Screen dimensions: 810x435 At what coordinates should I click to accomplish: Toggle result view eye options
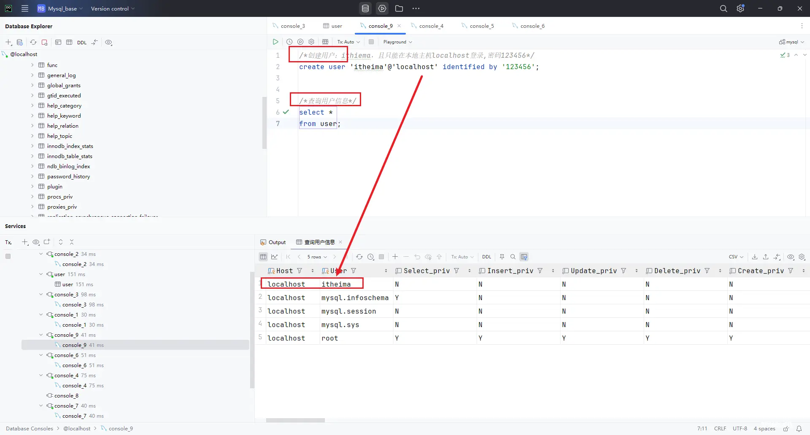point(791,257)
